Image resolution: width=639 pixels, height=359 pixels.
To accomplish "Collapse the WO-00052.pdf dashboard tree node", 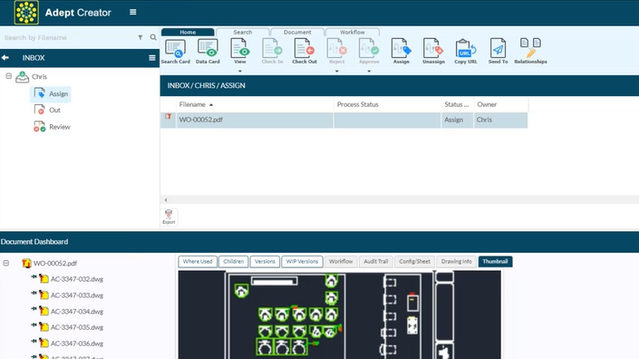I will pyautogui.click(x=6, y=263).
